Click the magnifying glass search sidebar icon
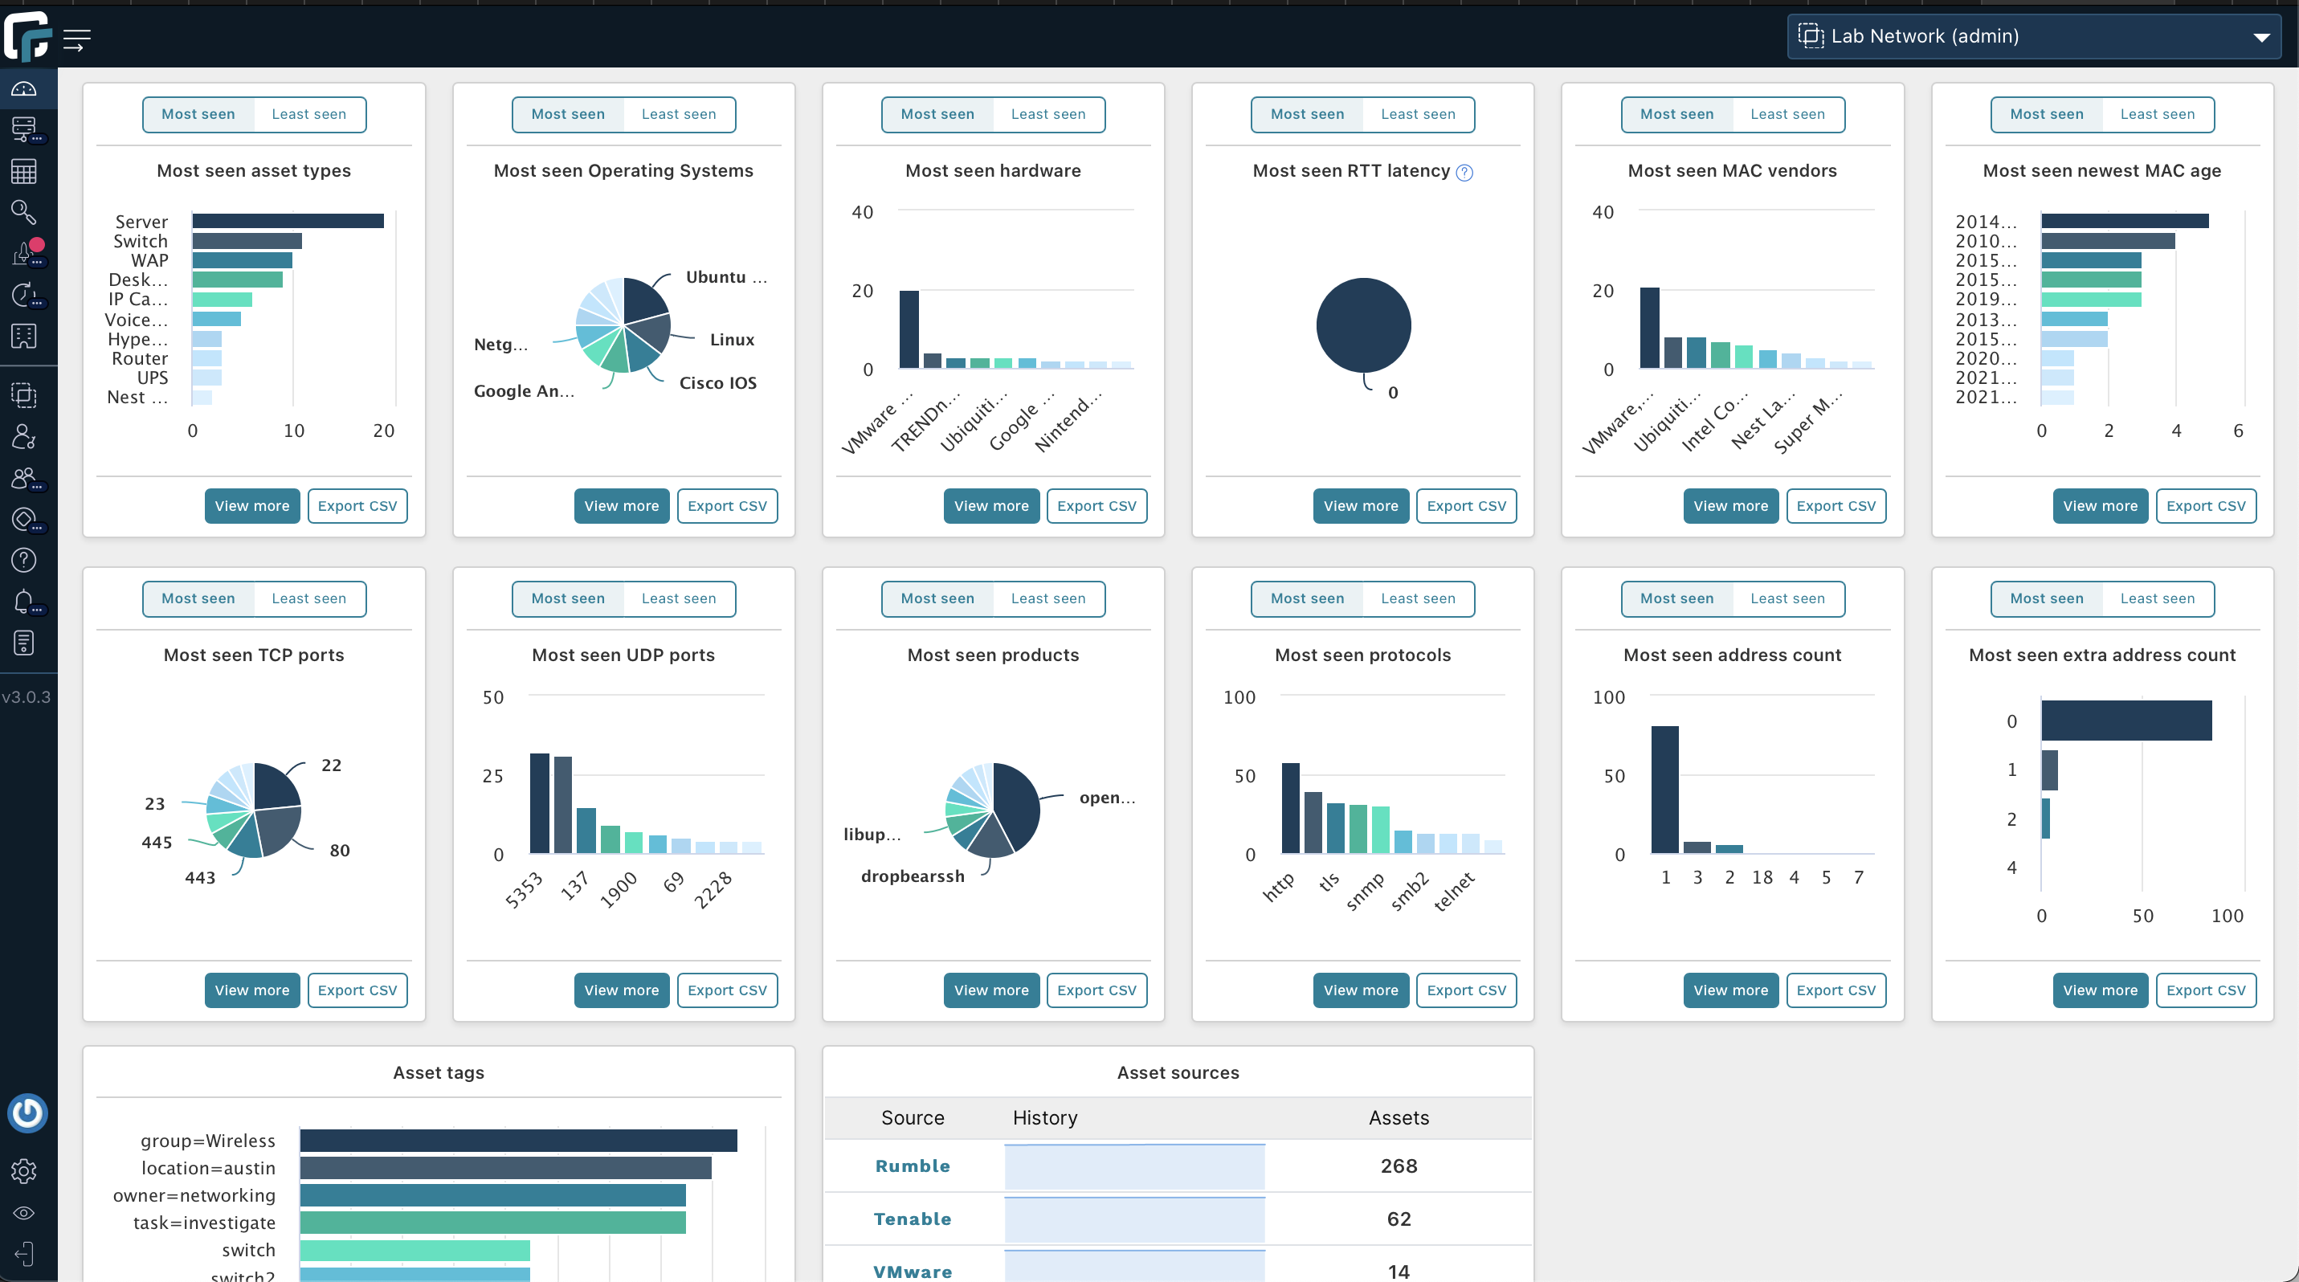Viewport: 2299px width, 1282px height. tap(24, 212)
